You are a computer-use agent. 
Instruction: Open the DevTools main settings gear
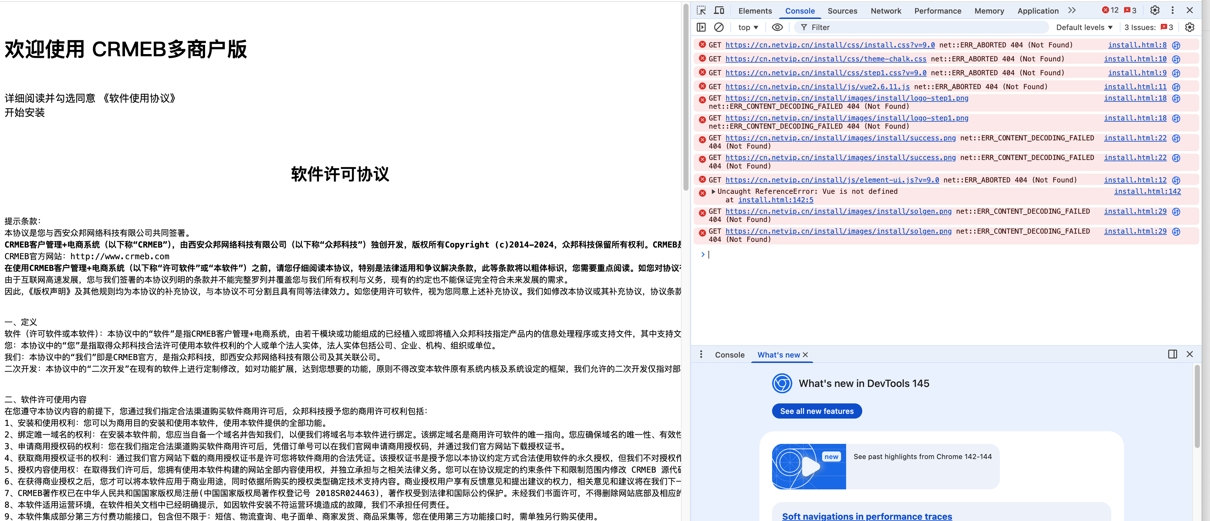(1155, 10)
